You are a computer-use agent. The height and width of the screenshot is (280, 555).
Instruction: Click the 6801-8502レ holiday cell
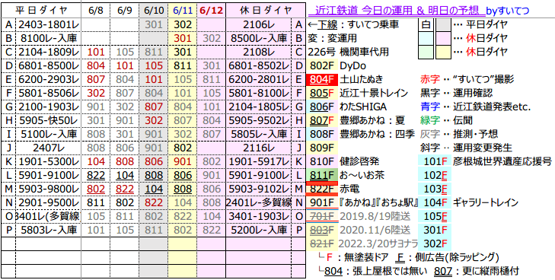click(260, 65)
